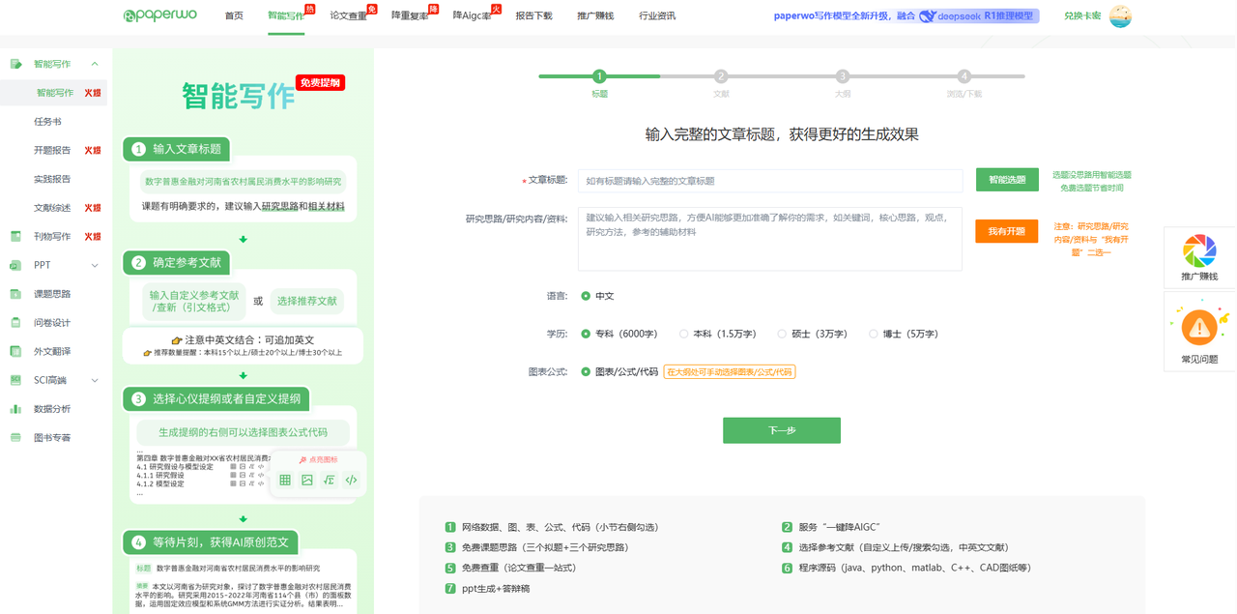
Task: Click the formula icon in outline preview
Action: click(x=330, y=480)
